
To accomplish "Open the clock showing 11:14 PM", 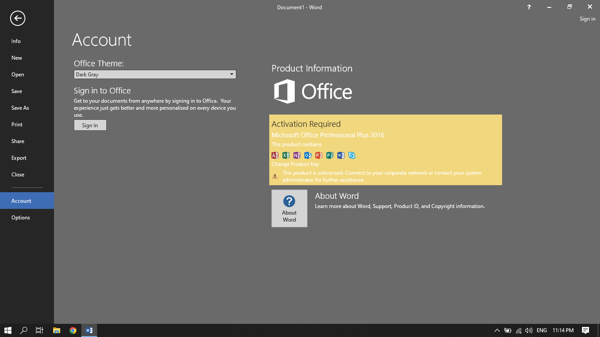I will tap(563, 330).
